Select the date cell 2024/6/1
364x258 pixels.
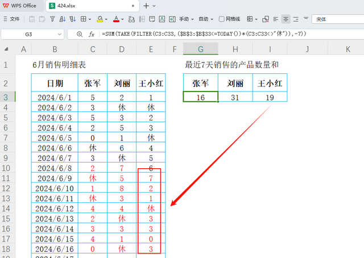[55, 97]
